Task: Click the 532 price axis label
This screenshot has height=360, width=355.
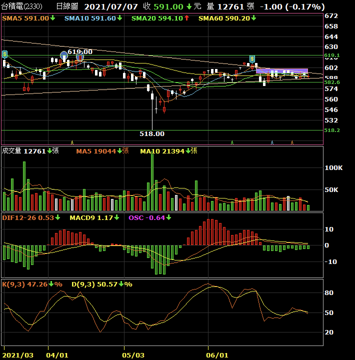Action: [331, 120]
